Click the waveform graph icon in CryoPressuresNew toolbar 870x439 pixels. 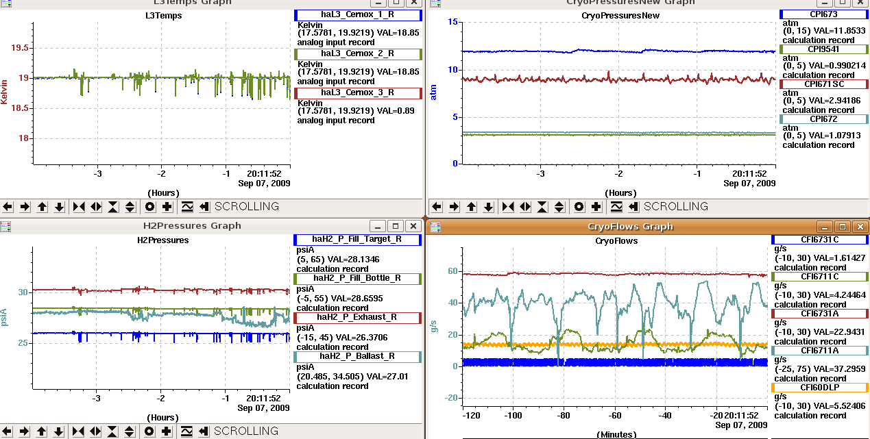point(616,206)
